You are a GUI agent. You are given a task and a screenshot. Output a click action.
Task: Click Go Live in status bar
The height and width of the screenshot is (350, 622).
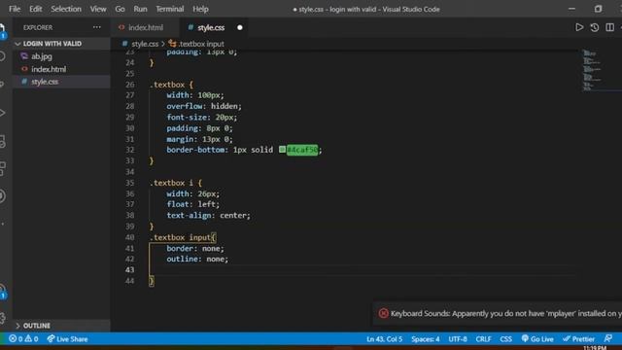tap(537, 339)
